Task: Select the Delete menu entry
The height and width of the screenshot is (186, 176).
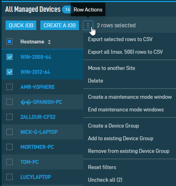Action: (x=95, y=81)
